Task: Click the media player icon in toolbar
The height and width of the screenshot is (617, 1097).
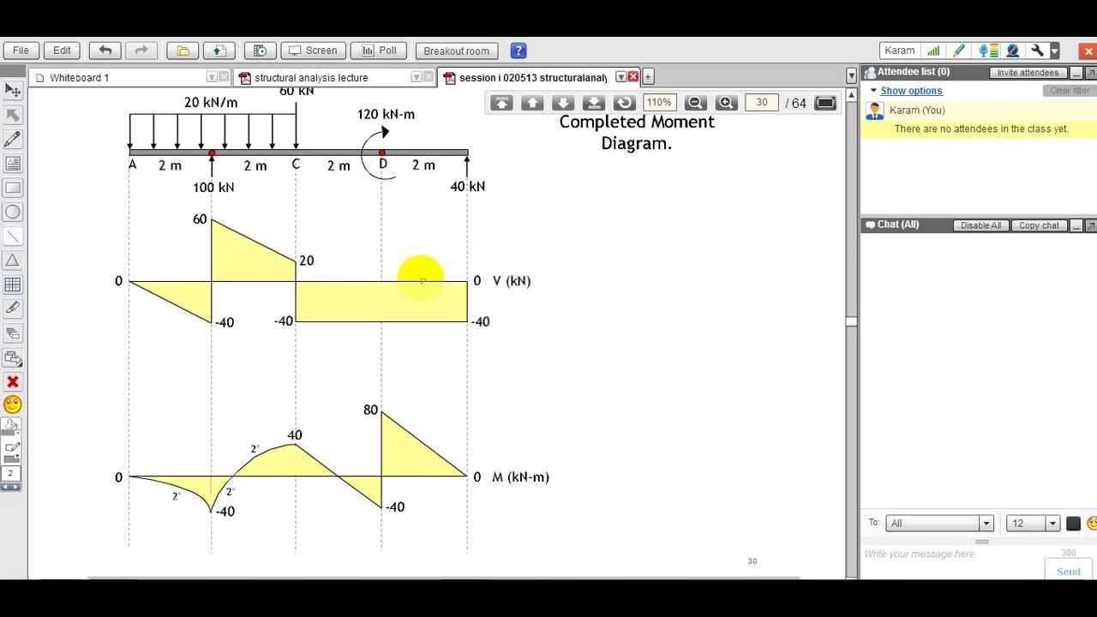Action: 260,51
